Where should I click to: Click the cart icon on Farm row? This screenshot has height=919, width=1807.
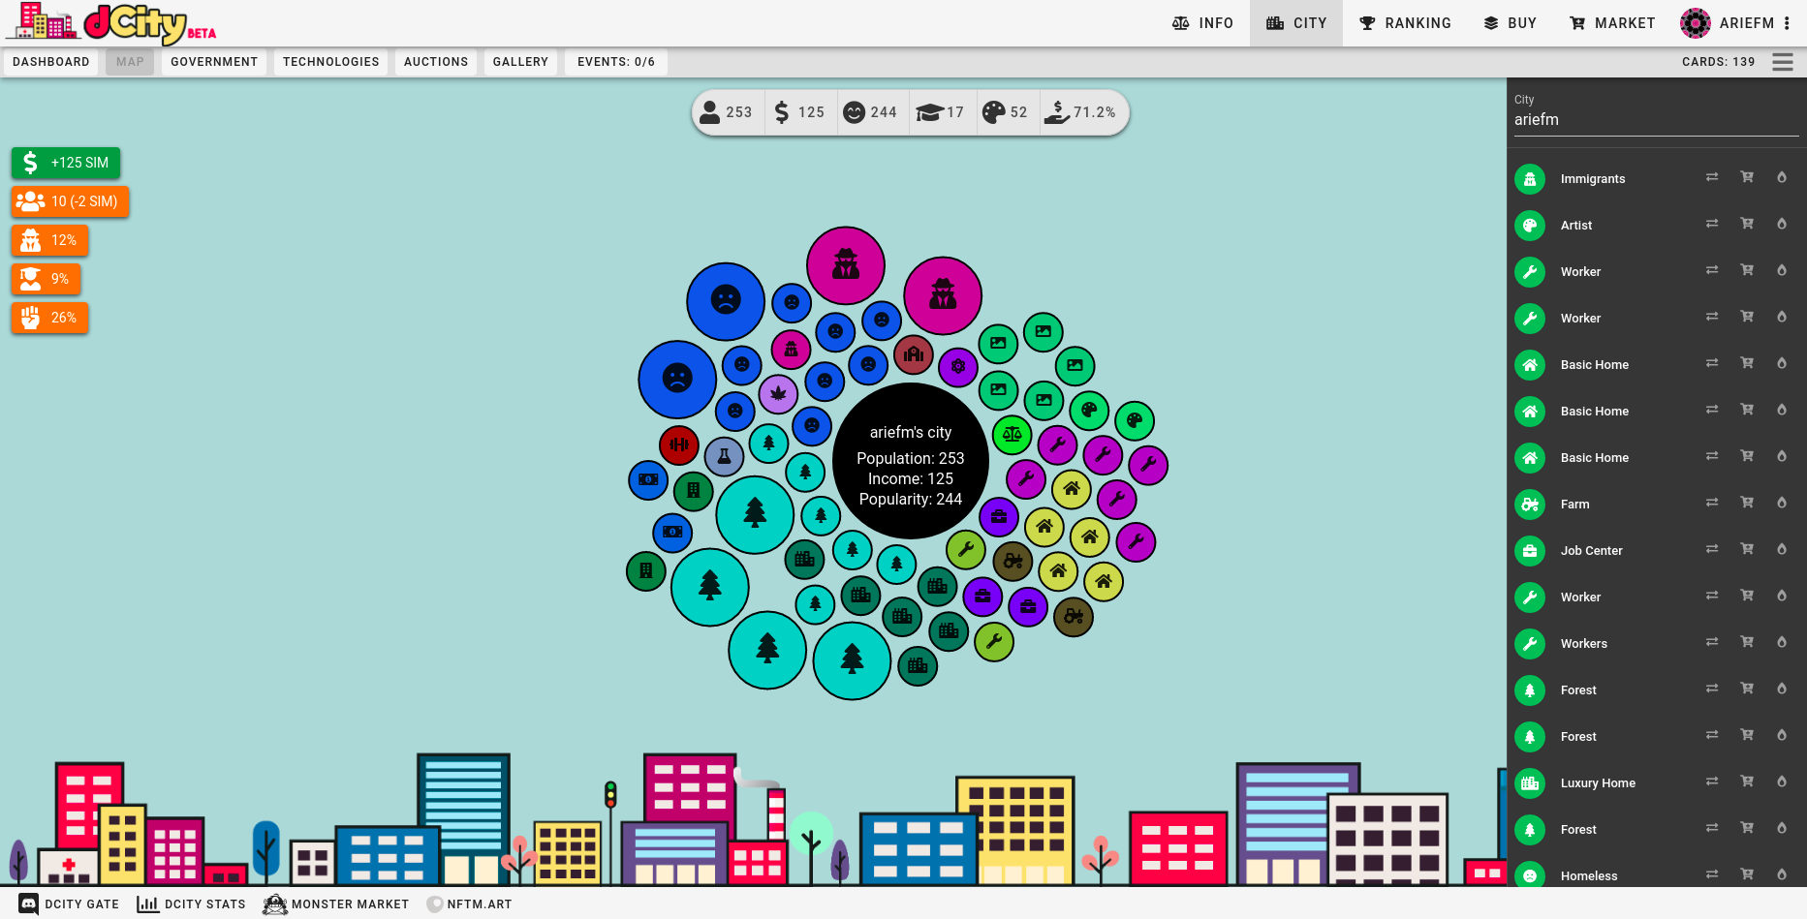coord(1747,503)
